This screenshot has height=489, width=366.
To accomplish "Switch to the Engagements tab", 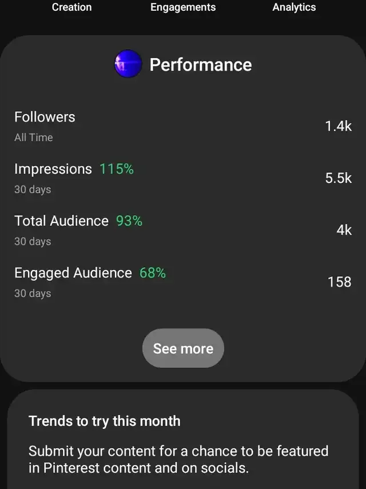I will [x=183, y=7].
